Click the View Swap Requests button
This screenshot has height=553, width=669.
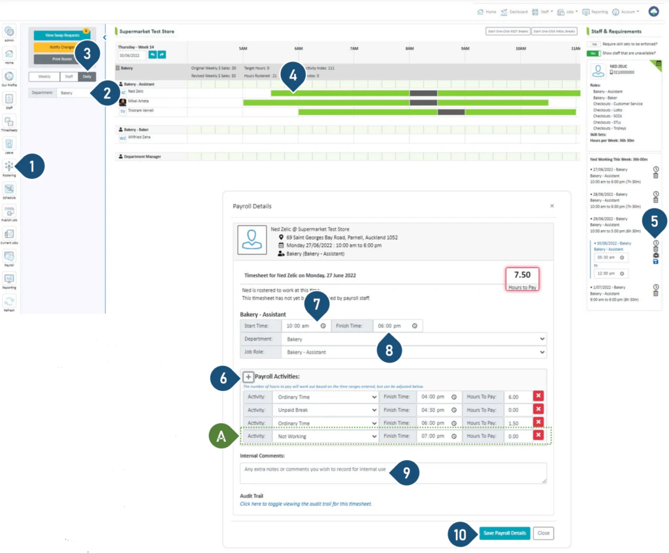(62, 35)
